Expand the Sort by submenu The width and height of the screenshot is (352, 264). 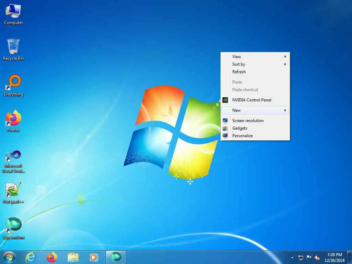(255, 64)
